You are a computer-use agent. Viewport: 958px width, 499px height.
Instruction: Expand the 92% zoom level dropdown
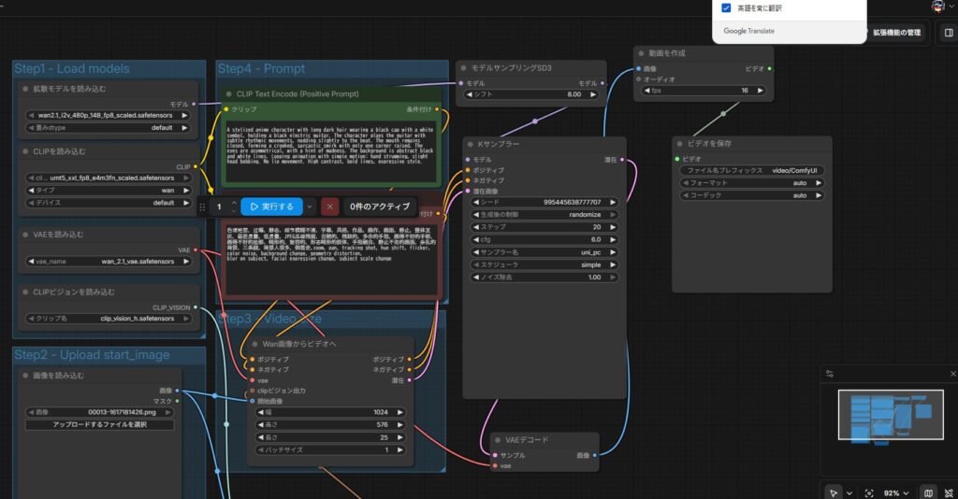[x=896, y=492]
